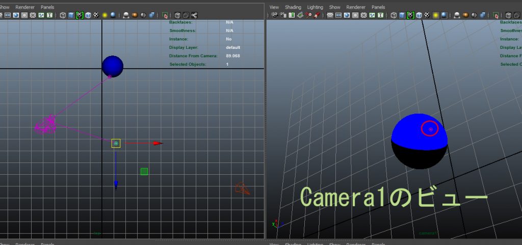The image size is (522, 245).
Task: Open Shading menu in camera1 panel
Action: 293,7
